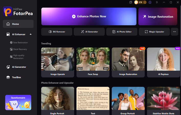Select the Text enhancer card
181x115 pixels.
pos(93,101)
